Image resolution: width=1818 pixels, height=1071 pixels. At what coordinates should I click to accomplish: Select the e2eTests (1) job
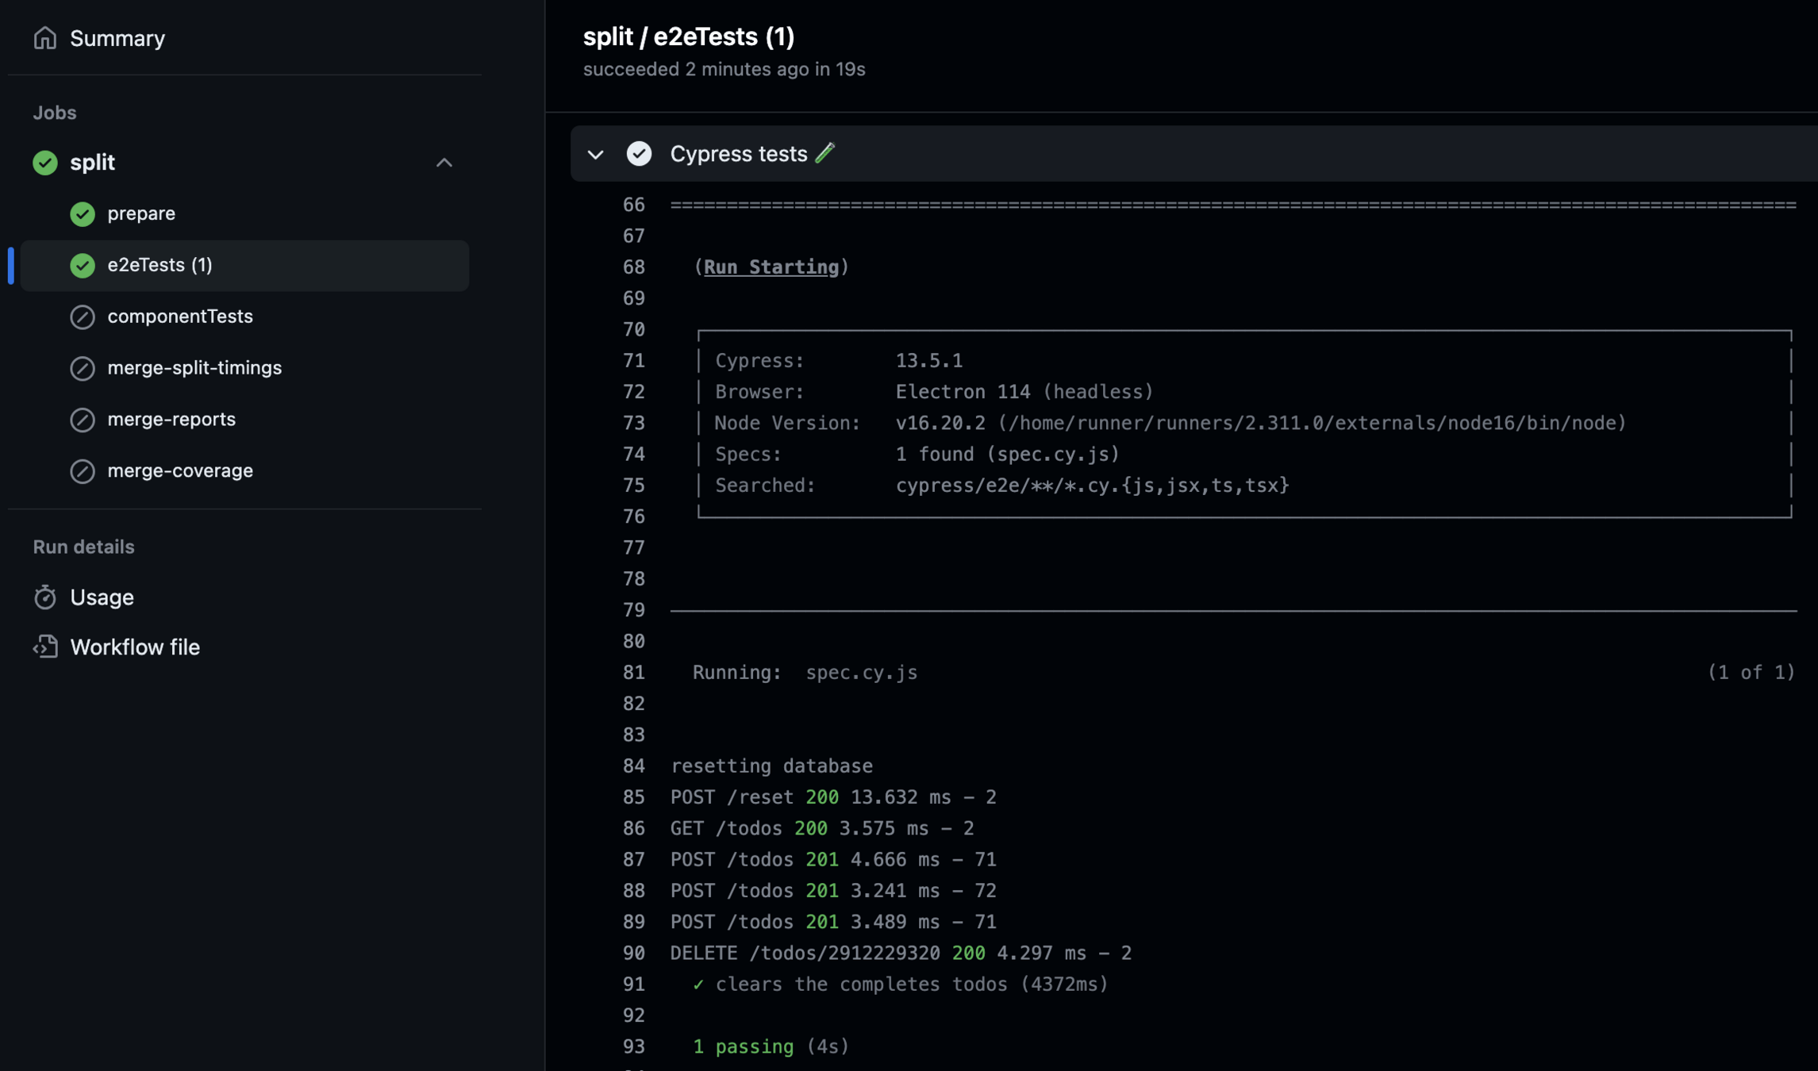160,265
